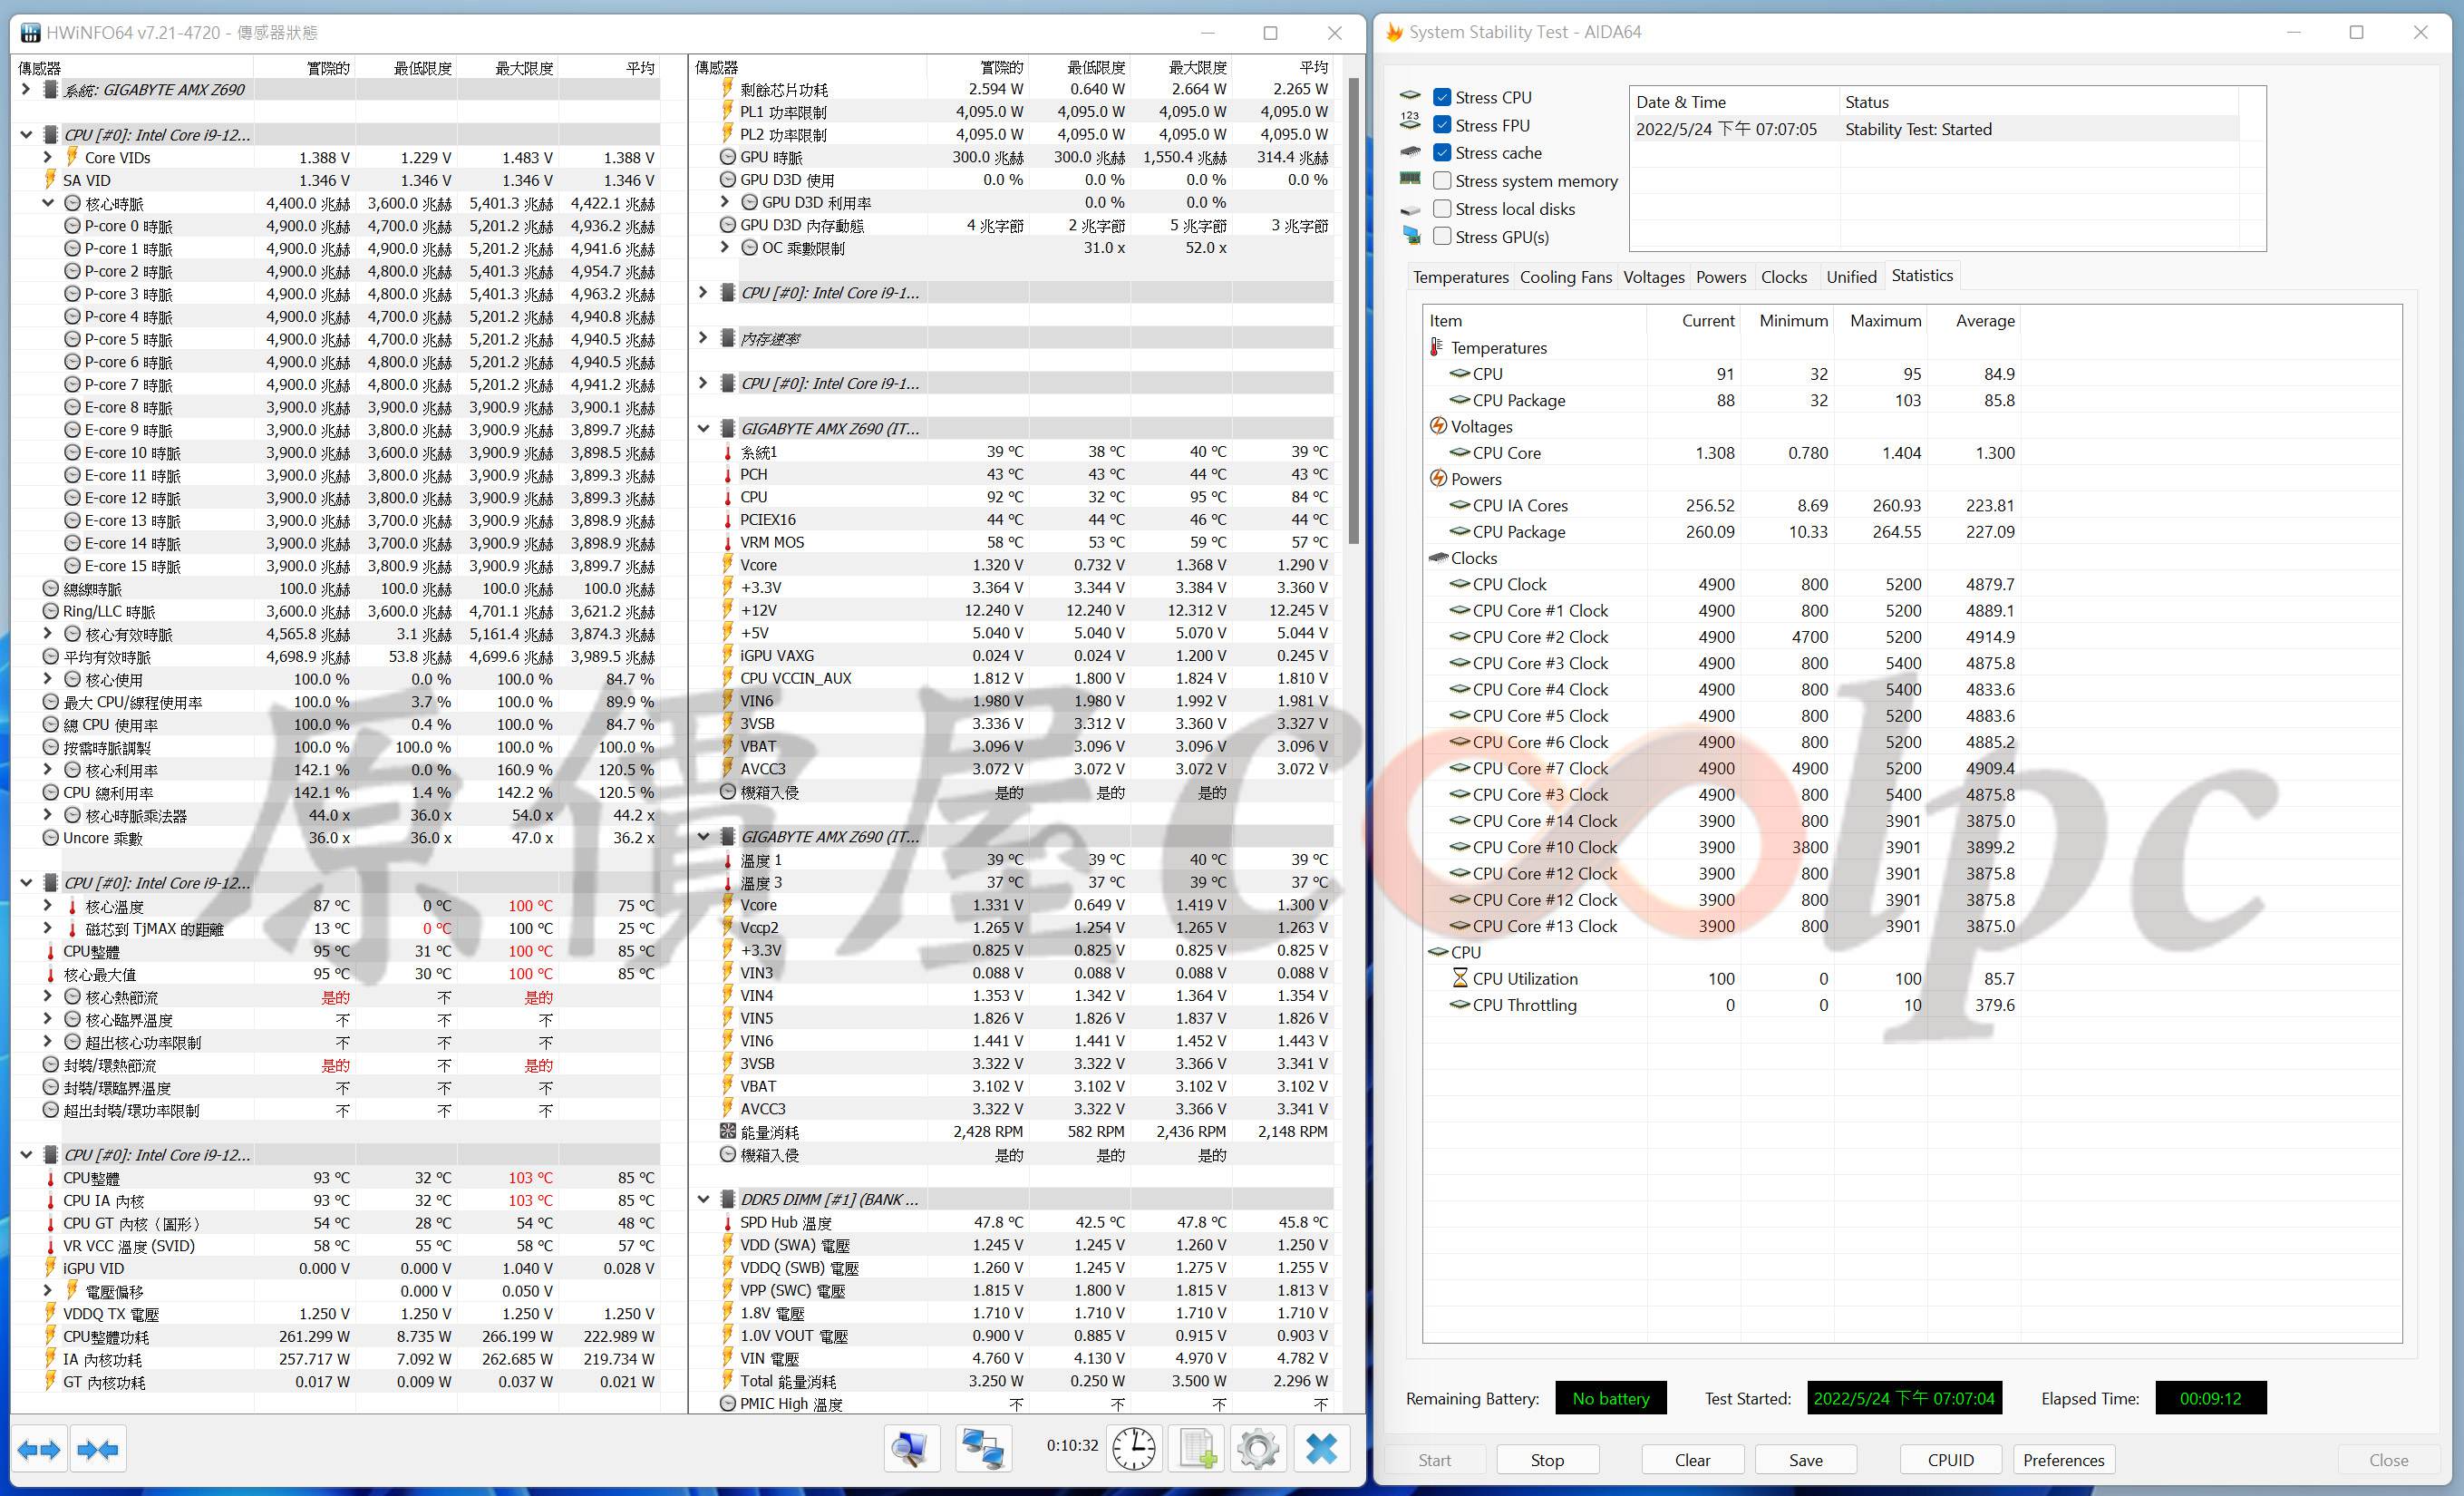Click the clock icon beside Ring/LLC 時脈
The image size is (2464, 1496).
tap(51, 611)
